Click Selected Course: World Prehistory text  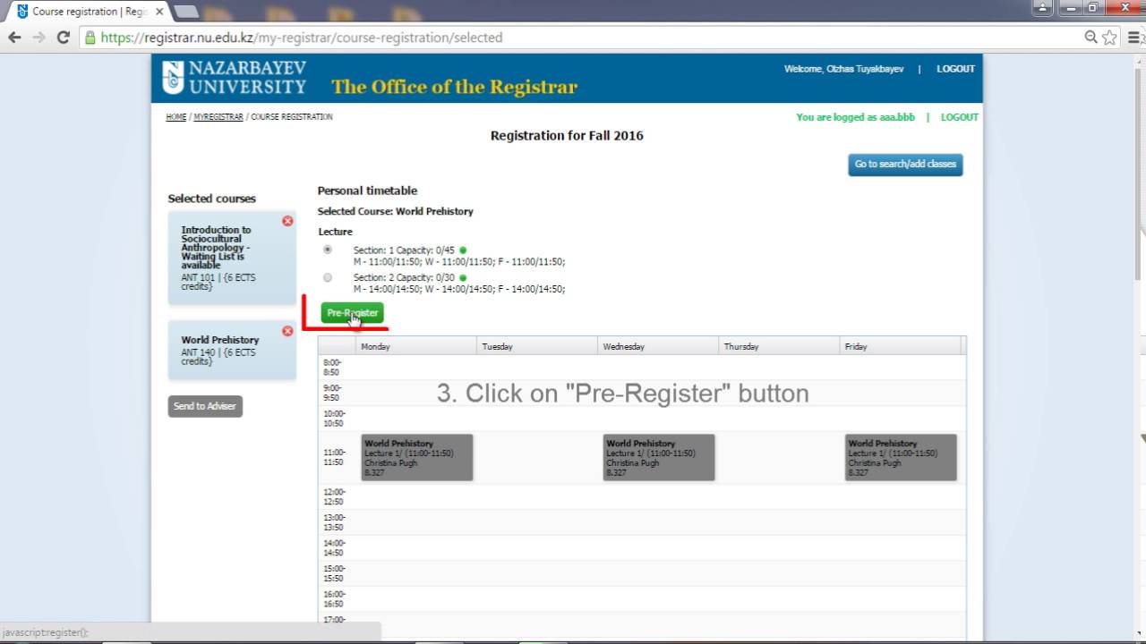[x=395, y=212]
